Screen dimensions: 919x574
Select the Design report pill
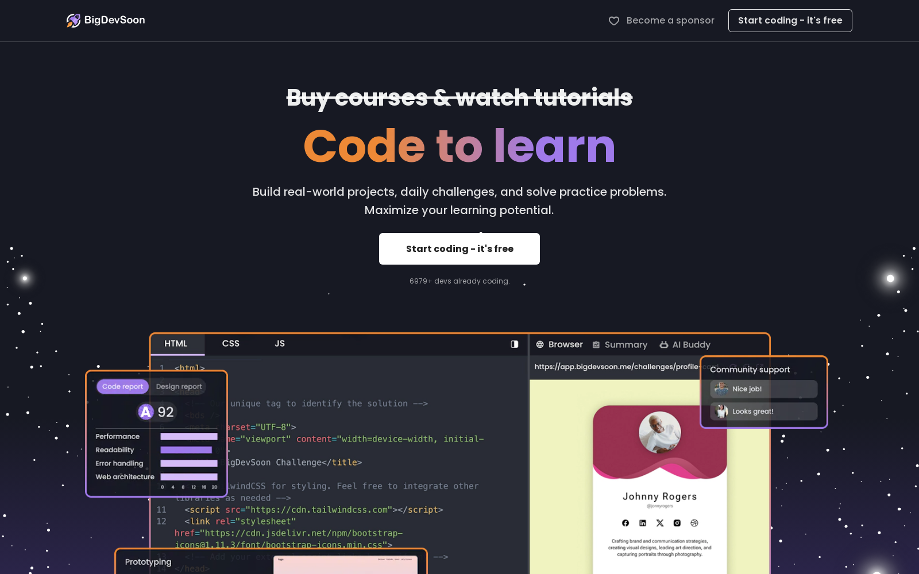tap(179, 386)
